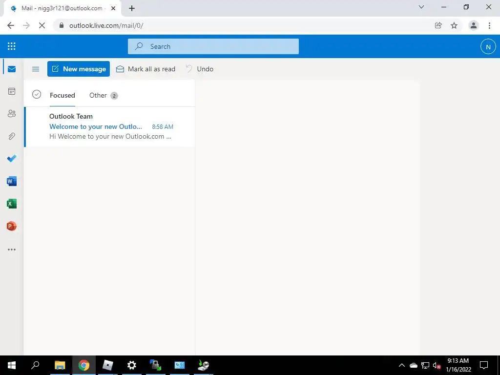Click in the Search mail box
Viewport: 500px width, 375px height.
[213, 46]
